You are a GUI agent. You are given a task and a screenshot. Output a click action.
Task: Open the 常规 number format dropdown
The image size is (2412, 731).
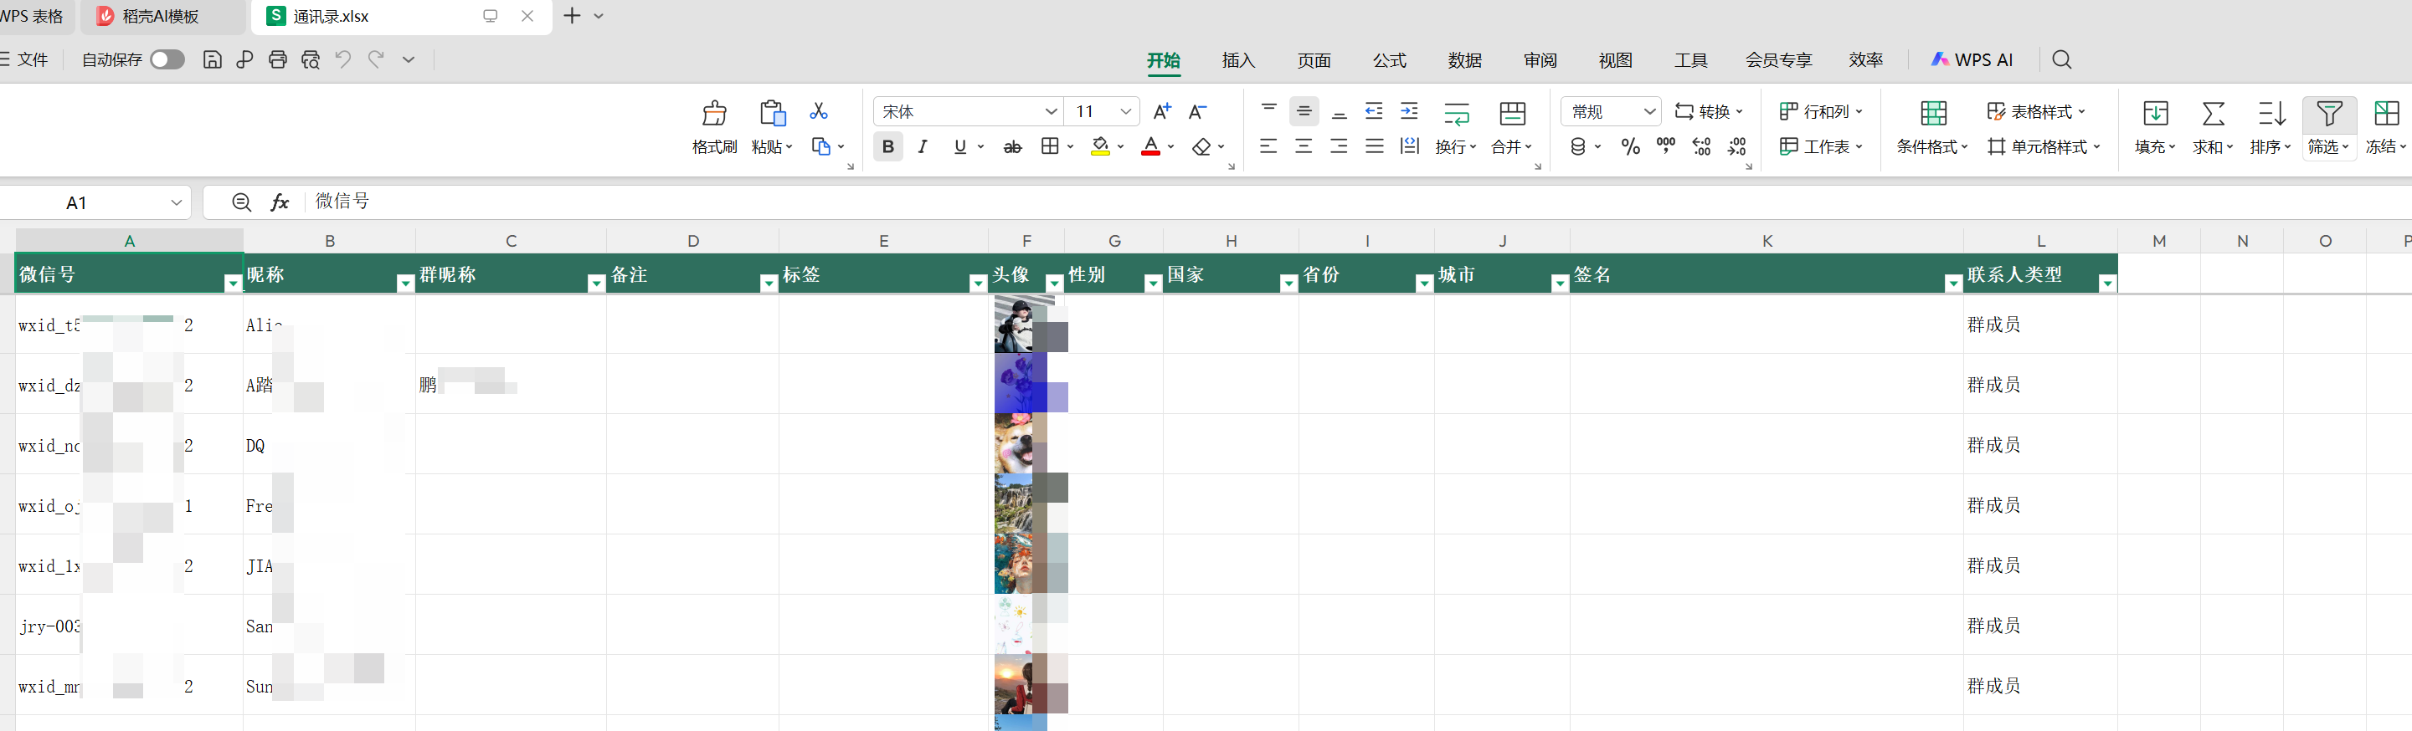tap(1649, 111)
